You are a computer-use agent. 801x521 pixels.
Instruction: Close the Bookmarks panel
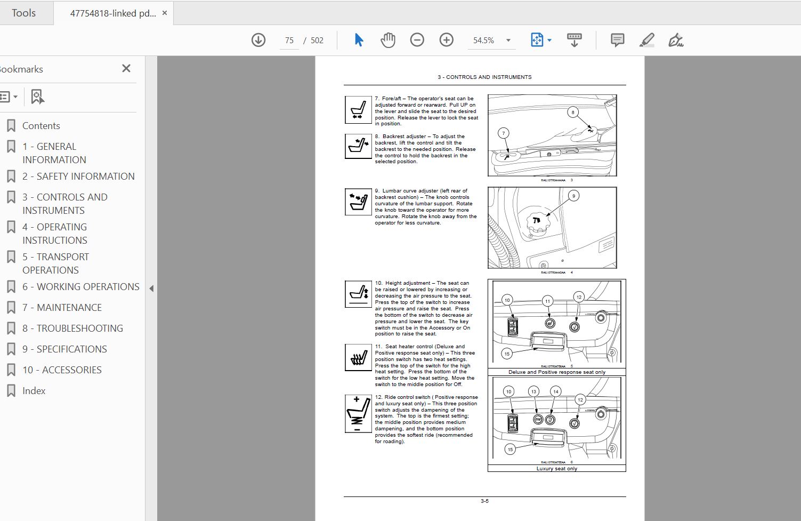pyautogui.click(x=126, y=68)
